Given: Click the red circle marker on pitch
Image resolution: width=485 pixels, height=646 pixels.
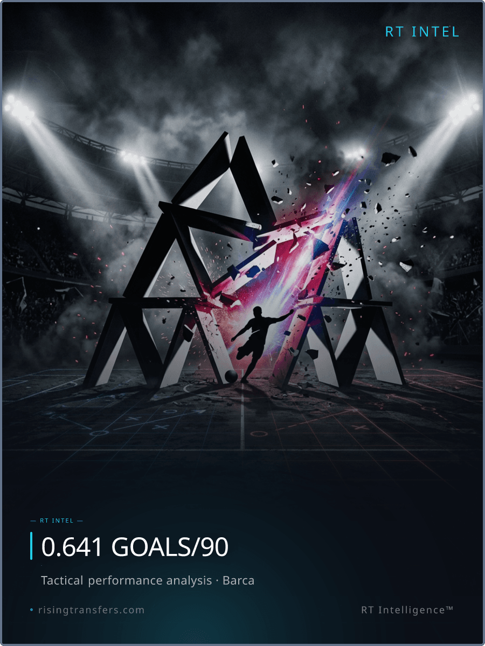Looking at the screenshot, I should point(259,433).
